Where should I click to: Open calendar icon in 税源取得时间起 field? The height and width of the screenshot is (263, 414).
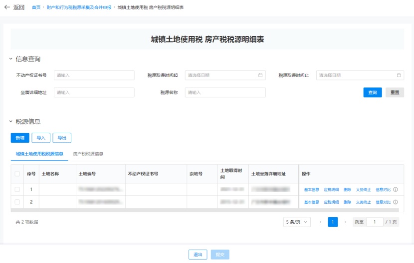[260, 75]
